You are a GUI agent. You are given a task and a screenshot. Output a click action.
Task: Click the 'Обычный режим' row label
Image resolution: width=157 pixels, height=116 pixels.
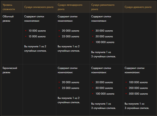tap(8, 19)
